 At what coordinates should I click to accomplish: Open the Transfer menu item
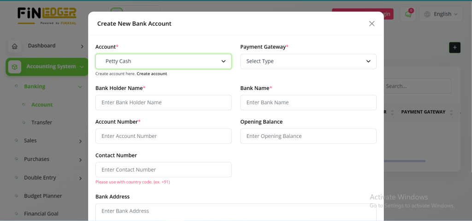[x=41, y=123]
